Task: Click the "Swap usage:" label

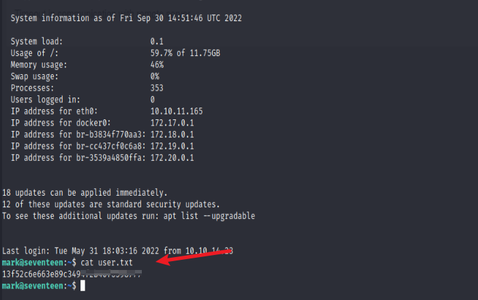Action: [x=34, y=76]
